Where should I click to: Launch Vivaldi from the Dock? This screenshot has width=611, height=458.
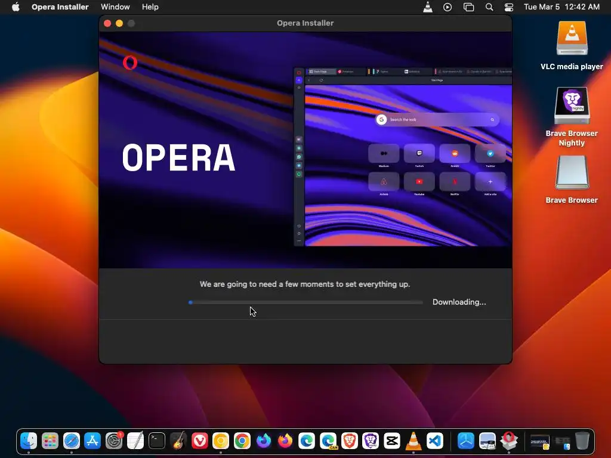(199, 441)
